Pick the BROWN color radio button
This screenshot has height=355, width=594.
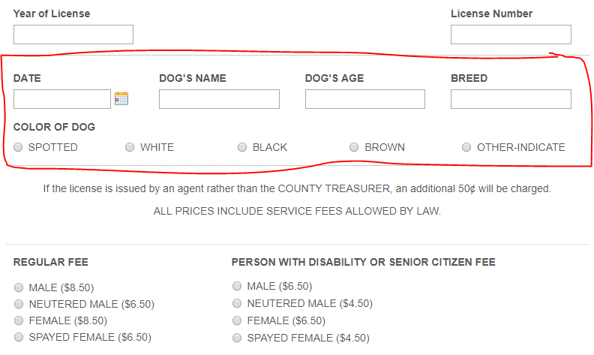pyautogui.click(x=354, y=147)
